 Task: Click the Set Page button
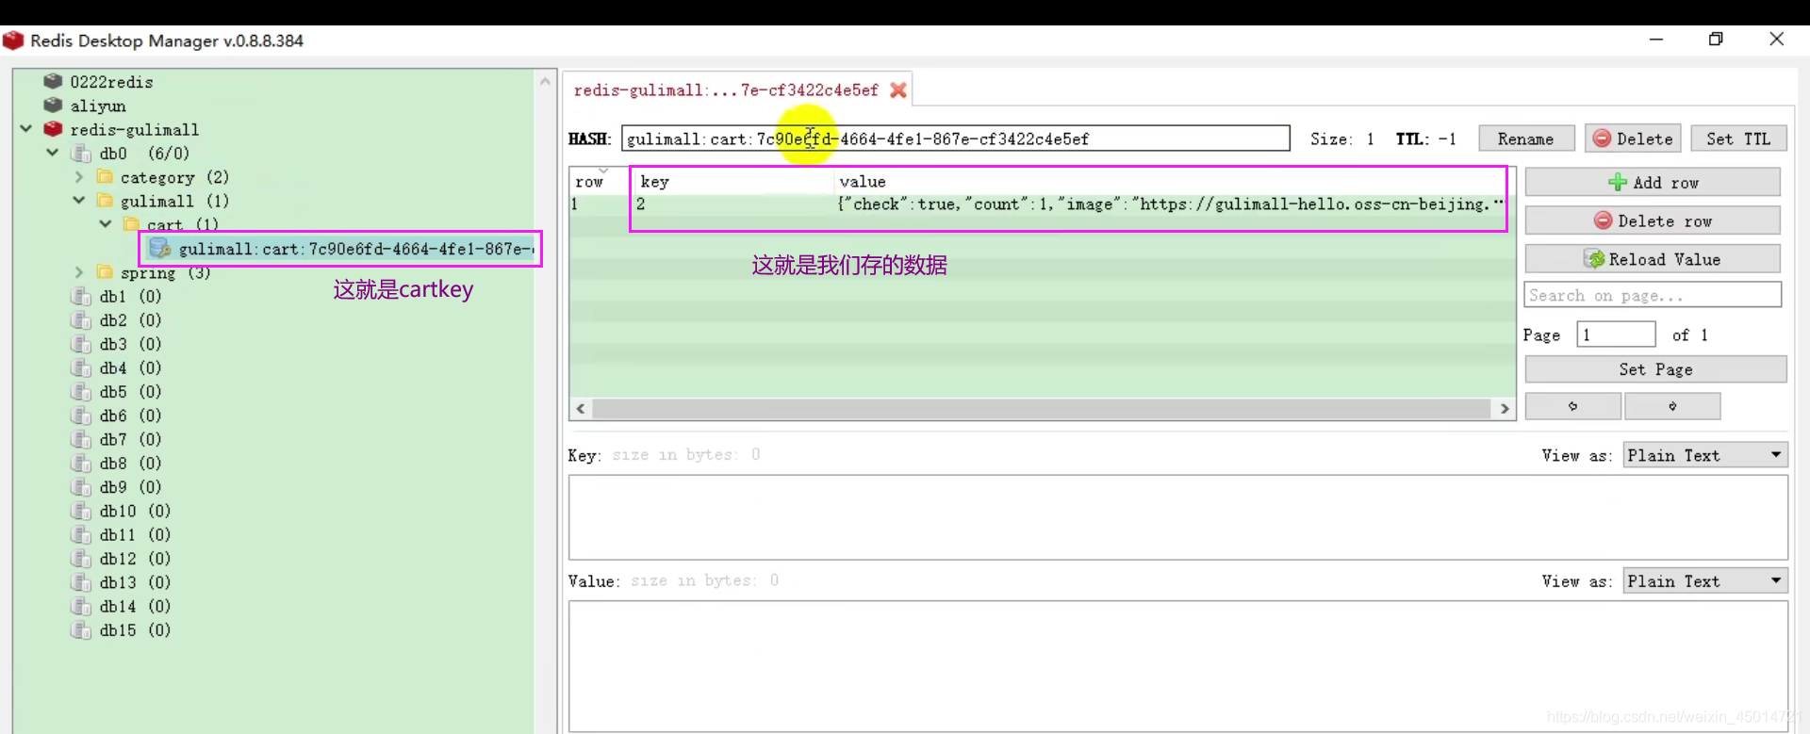1655,369
